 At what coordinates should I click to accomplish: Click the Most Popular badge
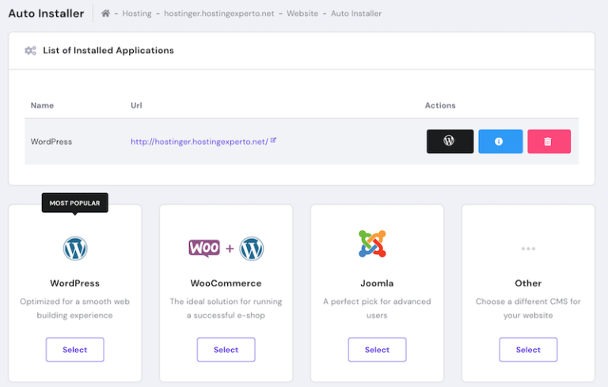(75, 203)
